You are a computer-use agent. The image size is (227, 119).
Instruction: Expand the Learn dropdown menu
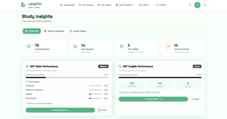point(145,5)
